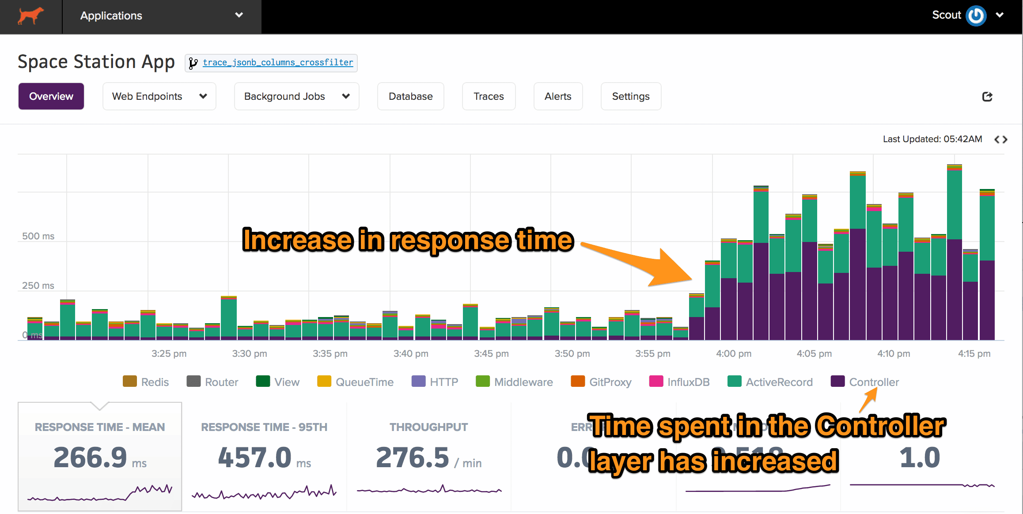This screenshot has width=1023, height=514.
Task: Open the Scout account menu chevron
Action: [x=1000, y=15]
